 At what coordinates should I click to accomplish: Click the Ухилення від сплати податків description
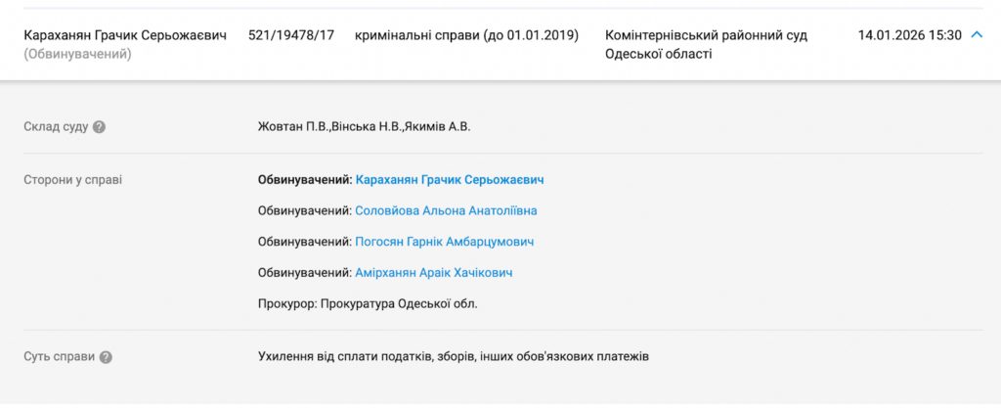pos(453,356)
